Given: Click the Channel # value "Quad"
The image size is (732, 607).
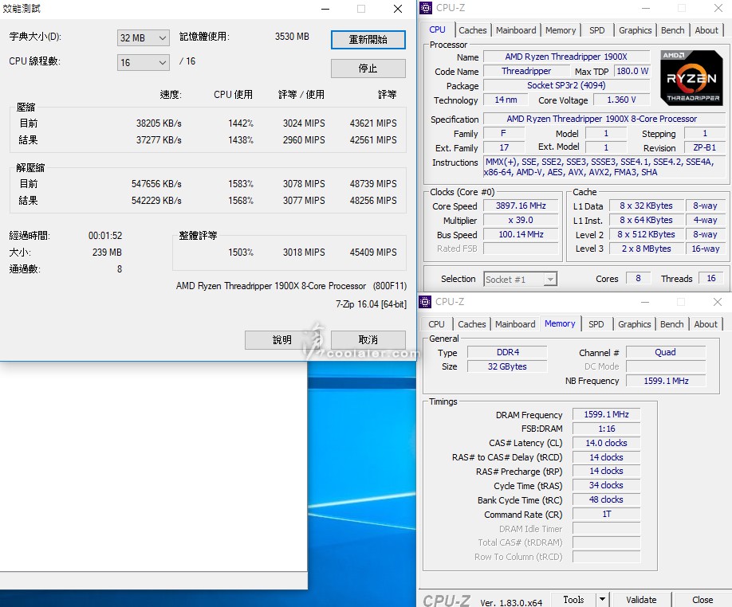Looking at the screenshot, I should tap(666, 352).
